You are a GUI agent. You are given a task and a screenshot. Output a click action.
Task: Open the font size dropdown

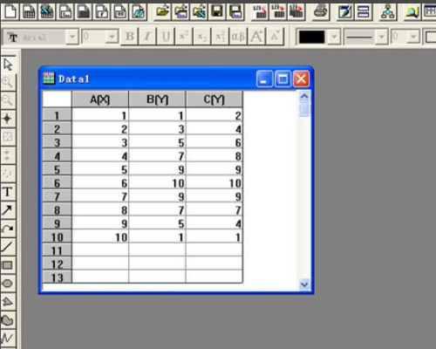click(112, 37)
